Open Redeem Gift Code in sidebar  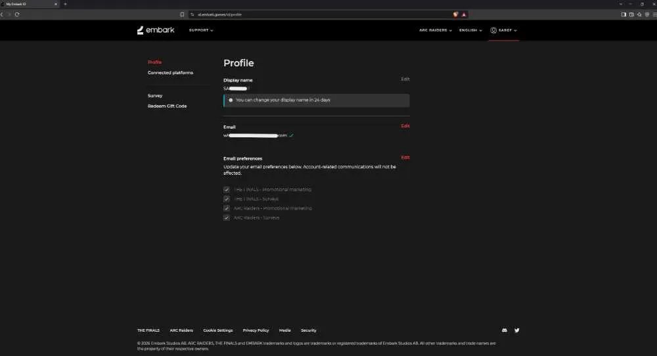click(x=167, y=106)
